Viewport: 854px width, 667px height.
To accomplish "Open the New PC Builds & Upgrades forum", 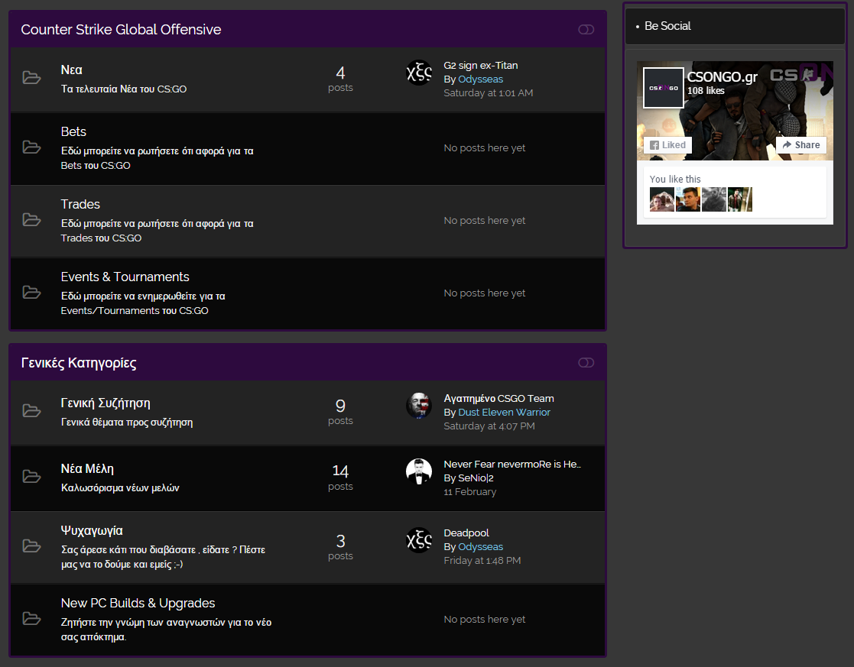I will click(138, 604).
